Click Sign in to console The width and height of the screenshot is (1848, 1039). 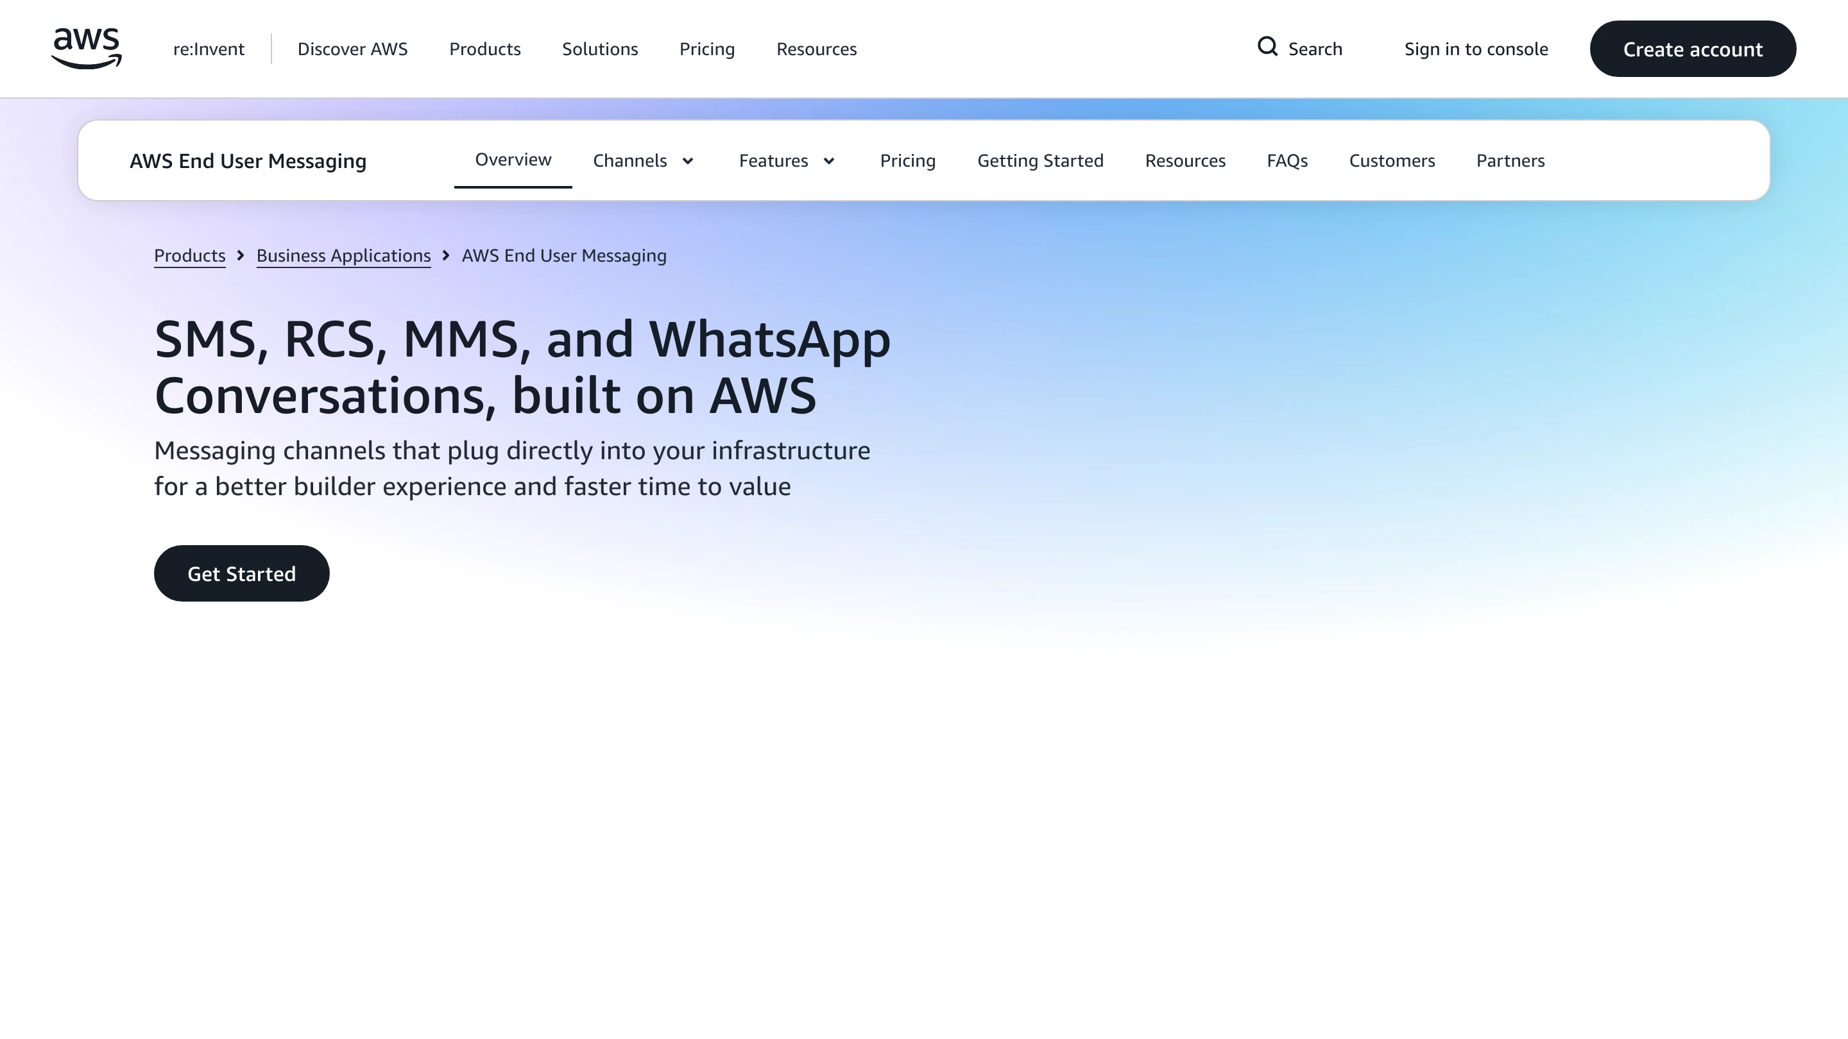coord(1476,49)
